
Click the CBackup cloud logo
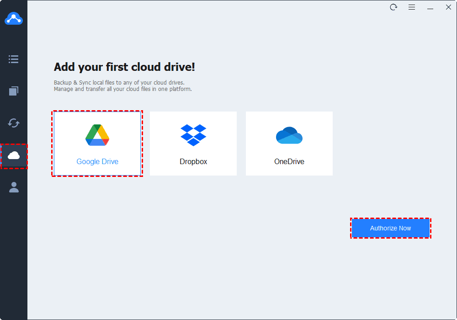tap(14, 19)
